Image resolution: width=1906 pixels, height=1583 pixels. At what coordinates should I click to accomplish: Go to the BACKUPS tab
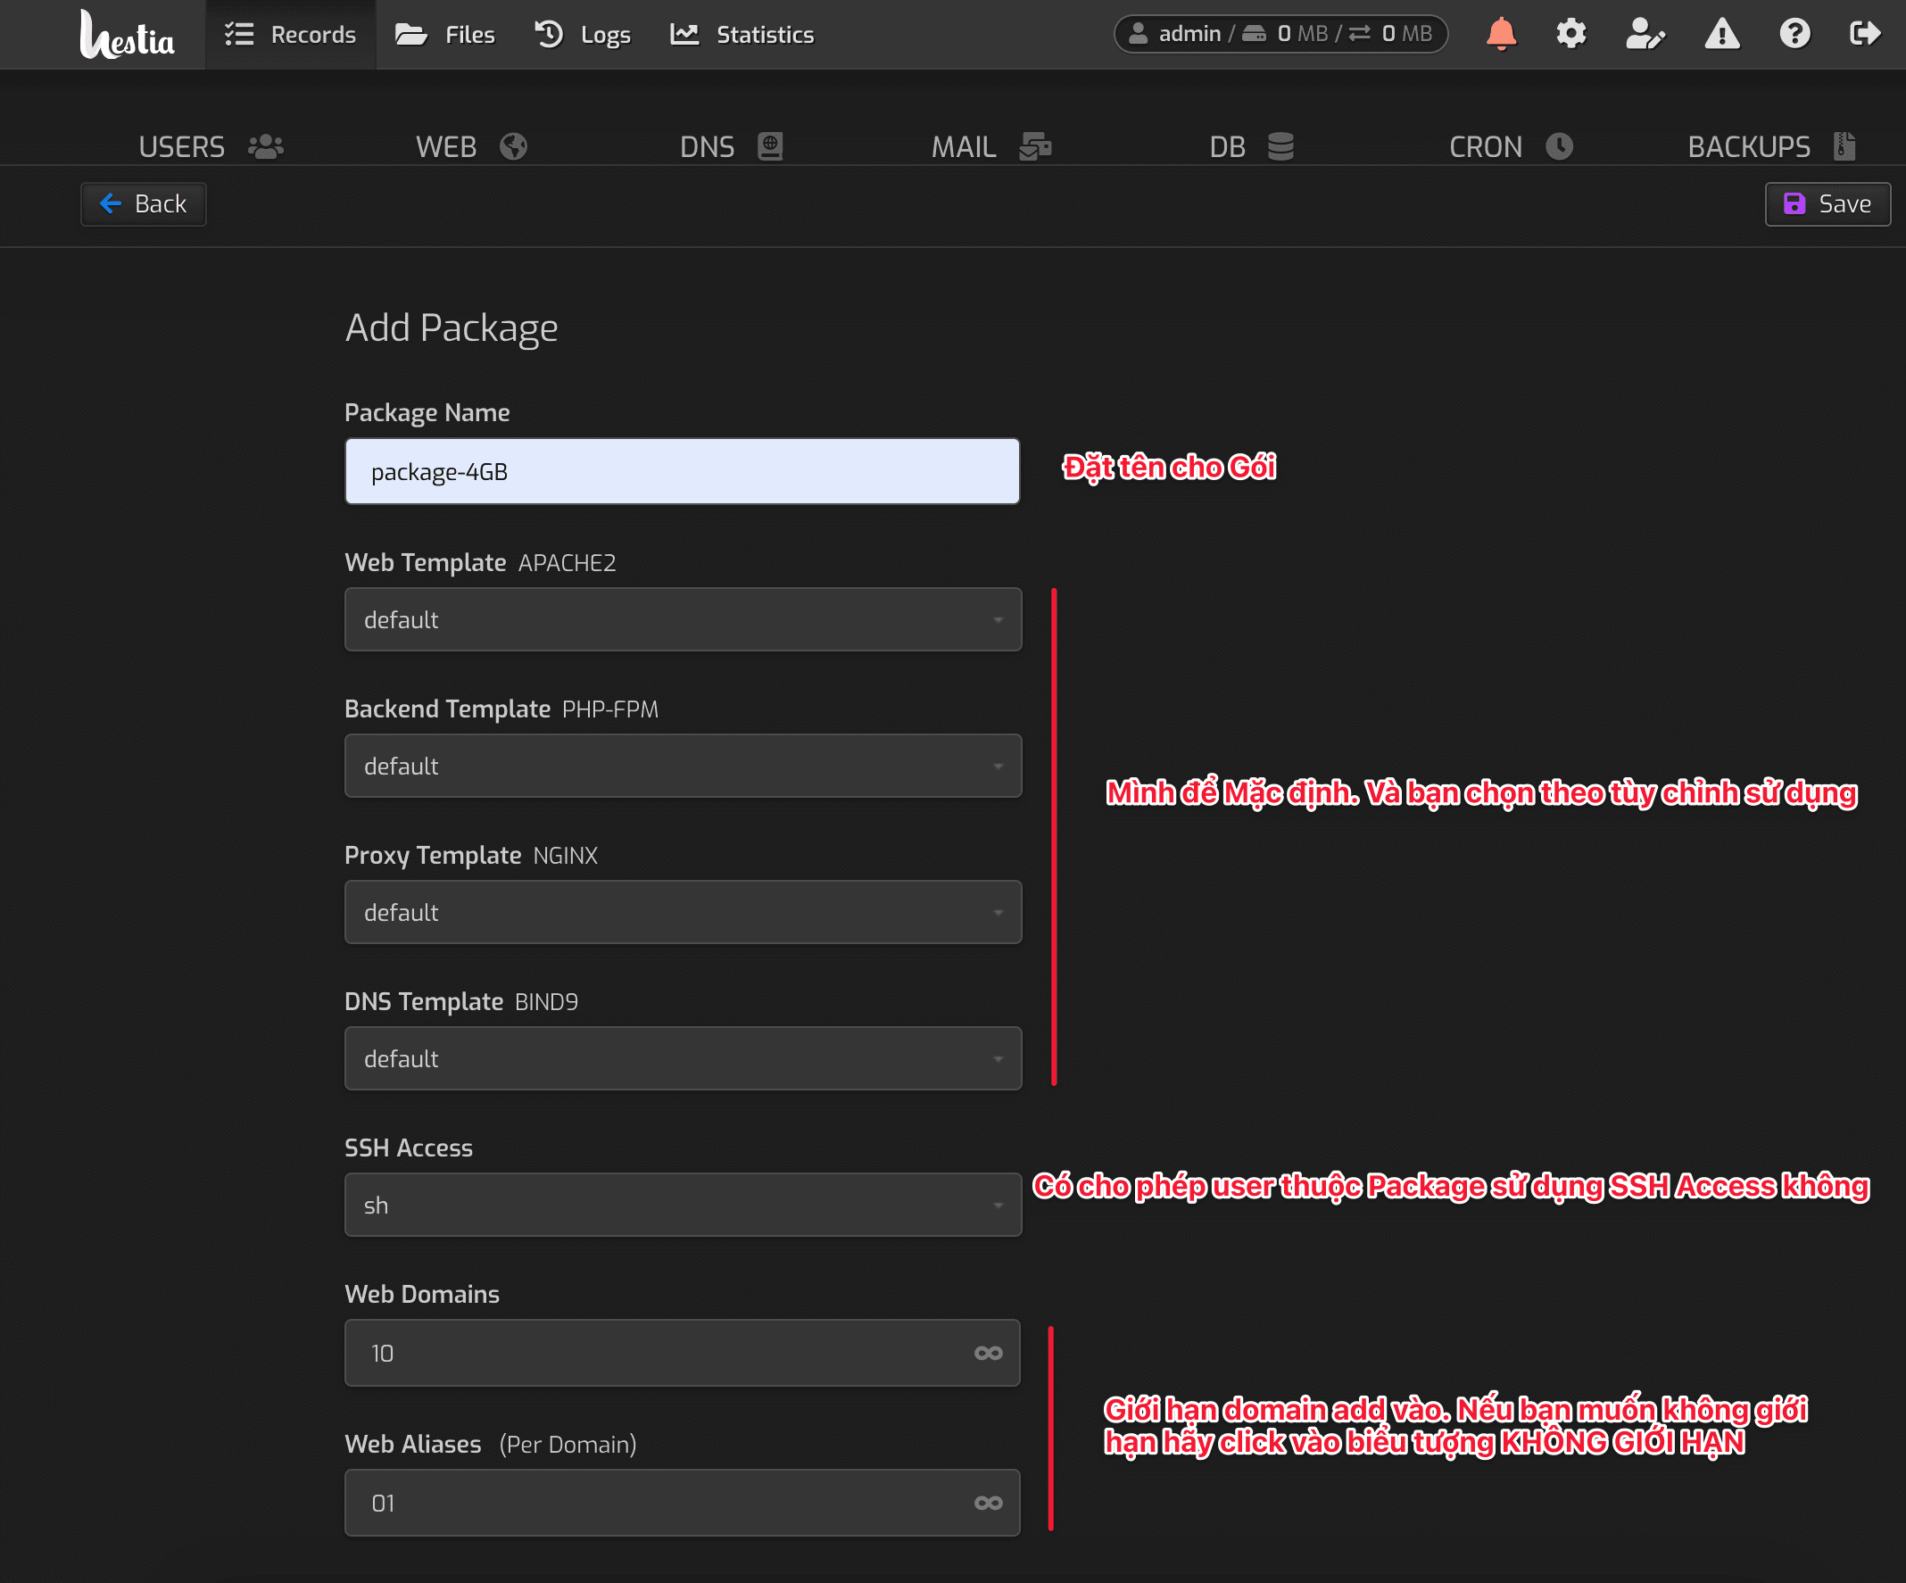1770,146
